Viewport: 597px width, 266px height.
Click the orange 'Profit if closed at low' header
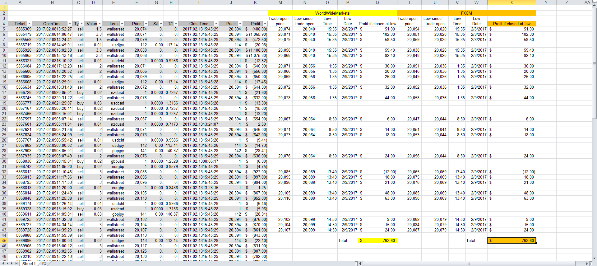click(x=511, y=24)
